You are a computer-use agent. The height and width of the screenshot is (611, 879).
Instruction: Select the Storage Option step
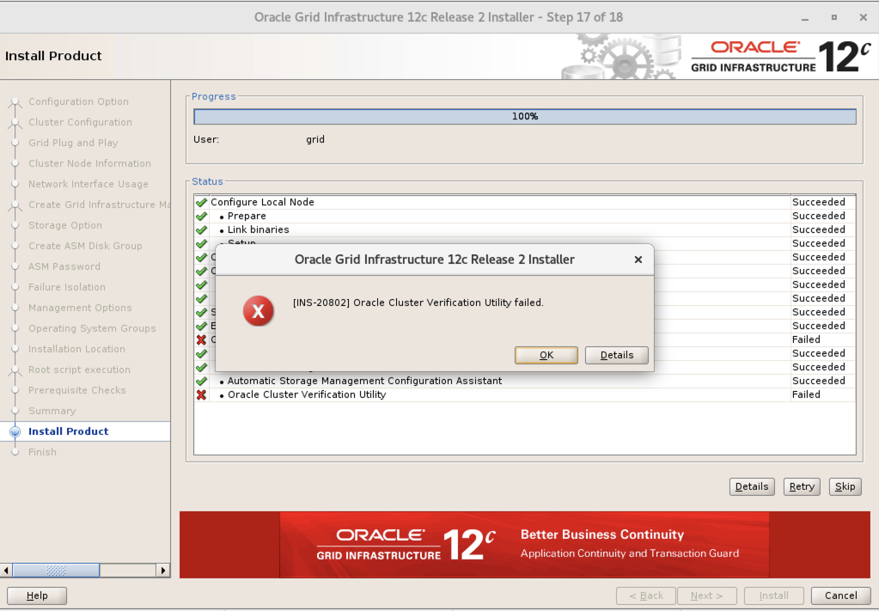pos(65,225)
